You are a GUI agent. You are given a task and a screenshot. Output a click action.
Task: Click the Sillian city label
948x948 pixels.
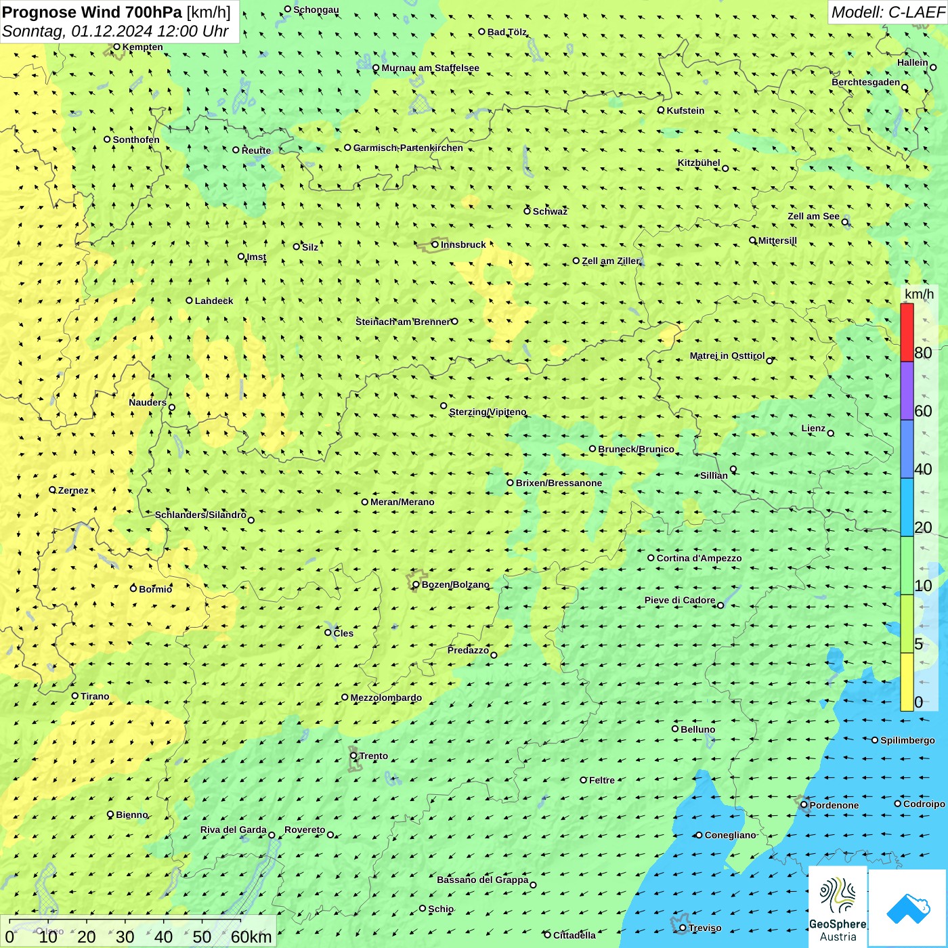714,475
